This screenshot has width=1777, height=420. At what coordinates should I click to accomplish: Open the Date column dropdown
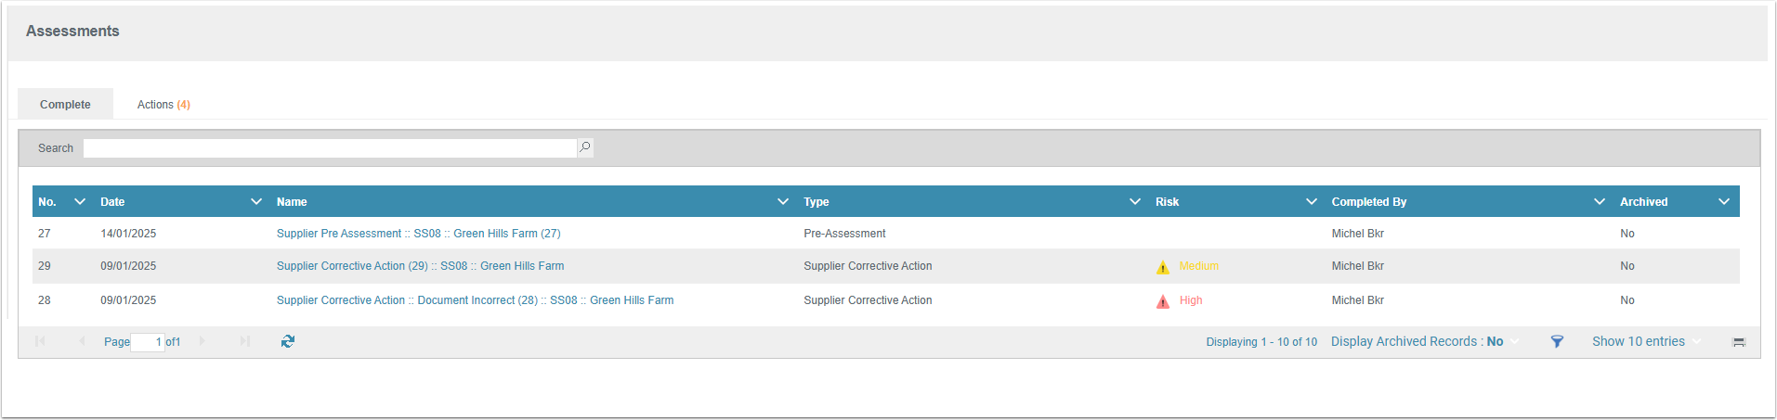coord(256,201)
